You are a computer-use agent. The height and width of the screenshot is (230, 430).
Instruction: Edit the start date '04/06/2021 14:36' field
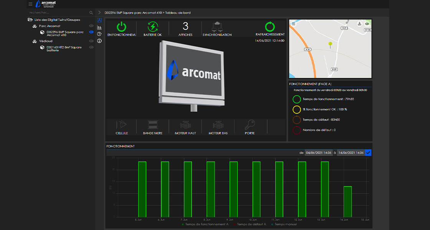coord(319,153)
